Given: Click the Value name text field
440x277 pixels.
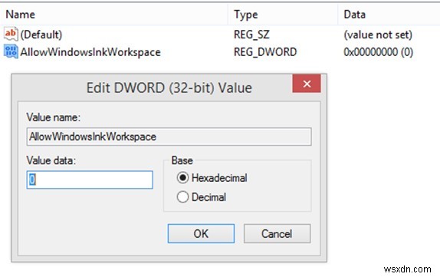Looking at the screenshot, I should coord(169,137).
